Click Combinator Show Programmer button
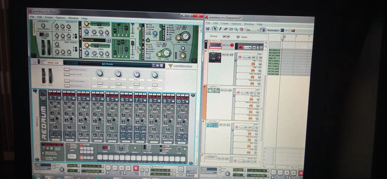This screenshot has width=387, height=179. pyautogui.click(x=67, y=81)
